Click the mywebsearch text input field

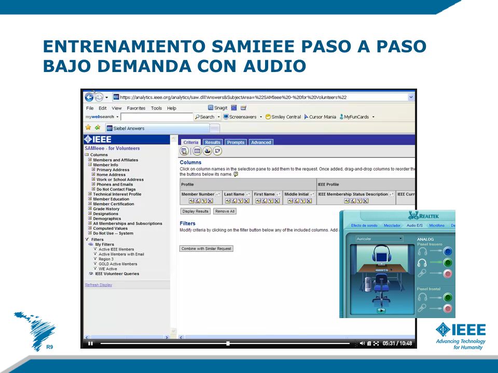(157, 117)
